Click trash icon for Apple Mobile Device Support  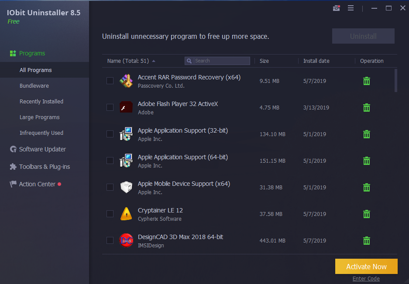pos(367,188)
